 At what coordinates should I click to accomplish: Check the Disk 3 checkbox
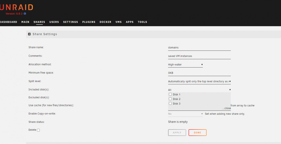[170, 104]
